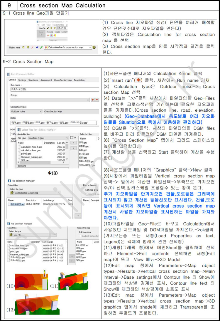Select RSLK0007.res in Vertical cross section list
This screenshot has height=321, width=220.
tap(18, 204)
